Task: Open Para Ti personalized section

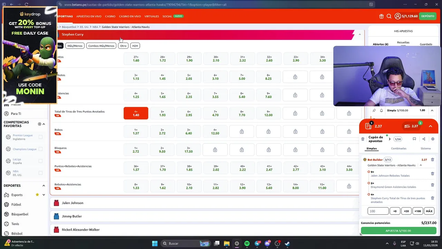Action: click(x=16, y=113)
